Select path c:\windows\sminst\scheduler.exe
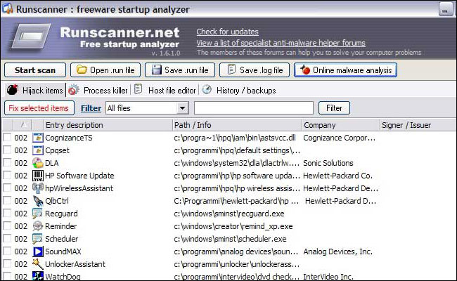Screen dimensions: 457x281 (x=230, y=239)
